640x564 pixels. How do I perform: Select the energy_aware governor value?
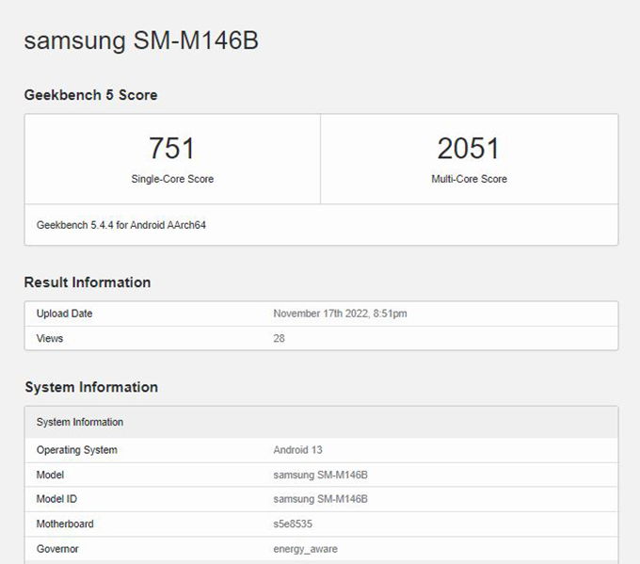point(305,549)
